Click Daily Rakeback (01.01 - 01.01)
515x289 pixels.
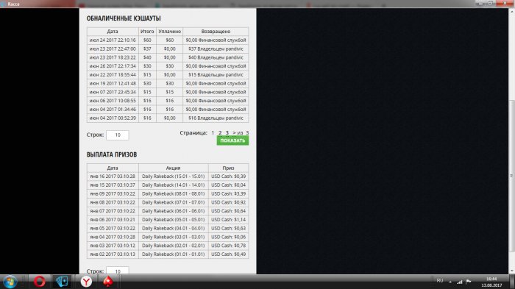tap(174, 254)
